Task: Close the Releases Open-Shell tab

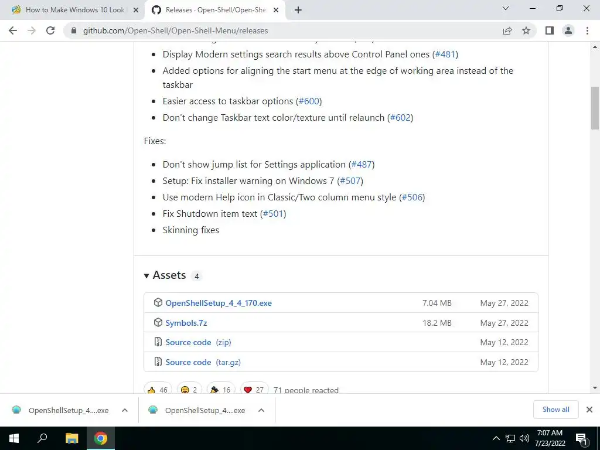Action: pos(276,11)
